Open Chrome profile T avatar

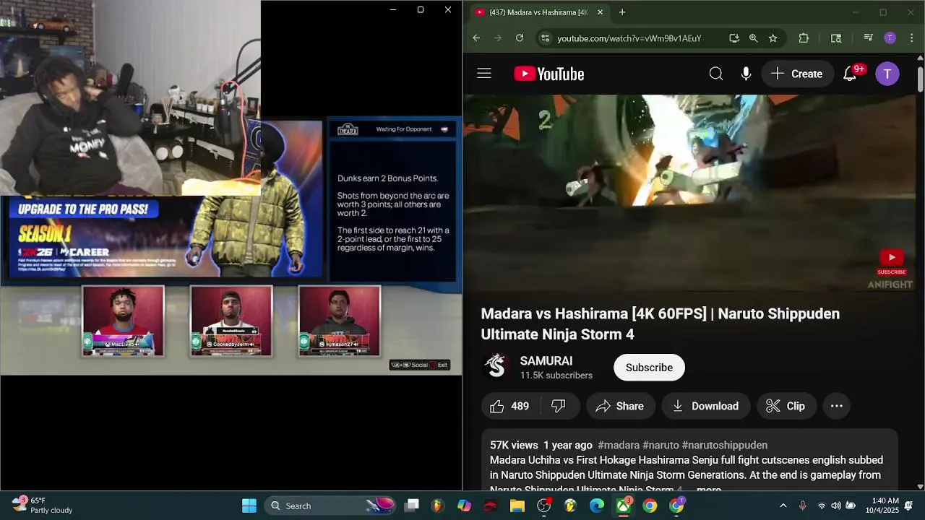coord(890,38)
